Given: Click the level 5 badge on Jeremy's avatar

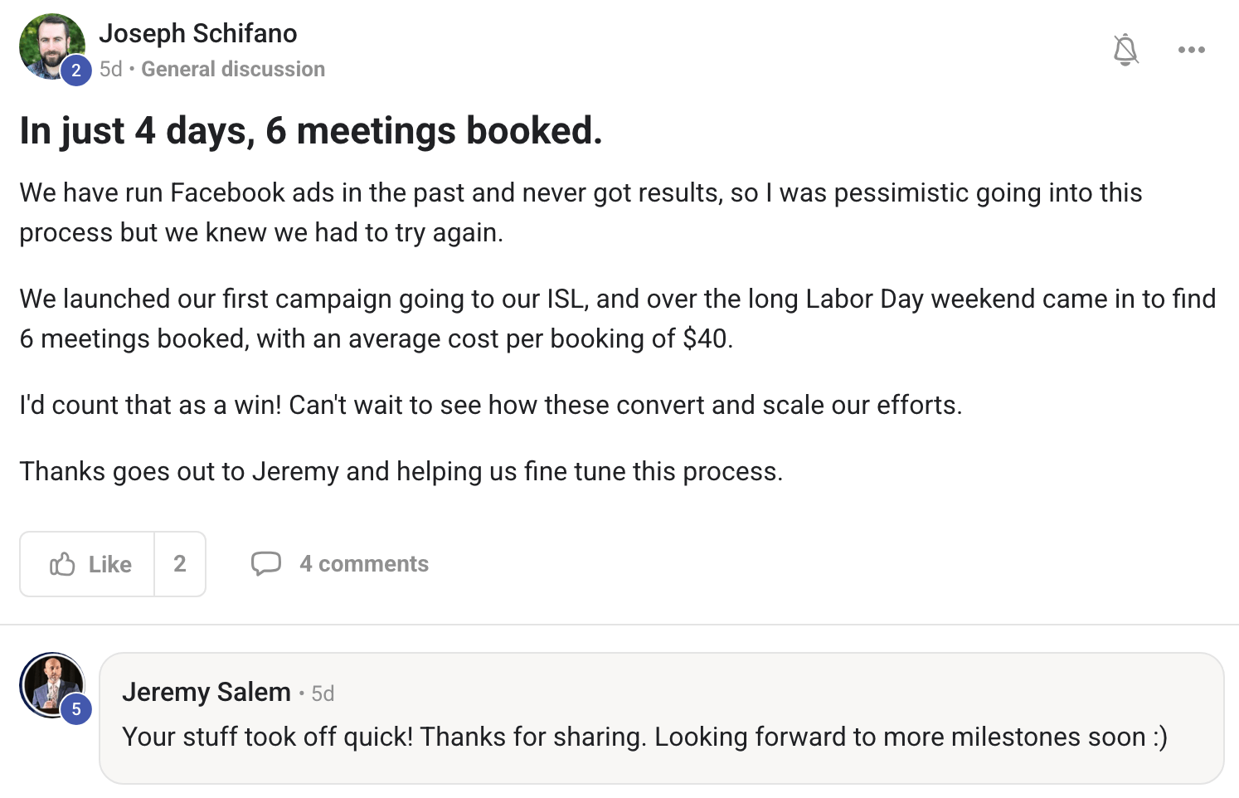Looking at the screenshot, I should [x=76, y=709].
